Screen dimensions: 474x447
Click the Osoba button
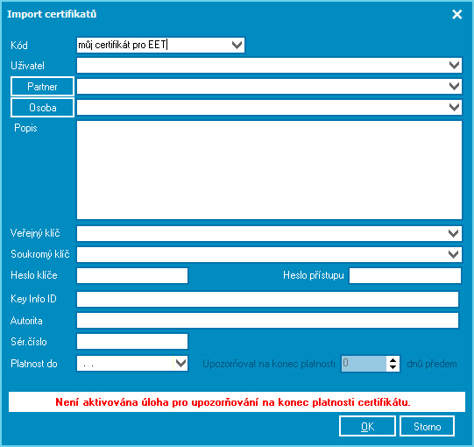click(42, 107)
